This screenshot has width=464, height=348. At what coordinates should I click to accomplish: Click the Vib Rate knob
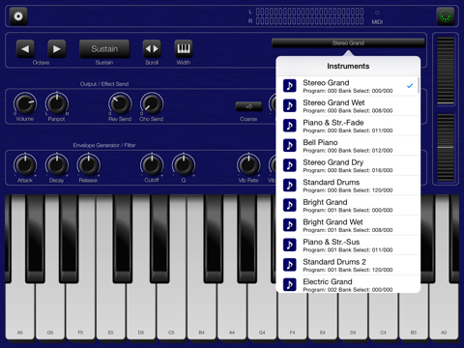(x=248, y=165)
